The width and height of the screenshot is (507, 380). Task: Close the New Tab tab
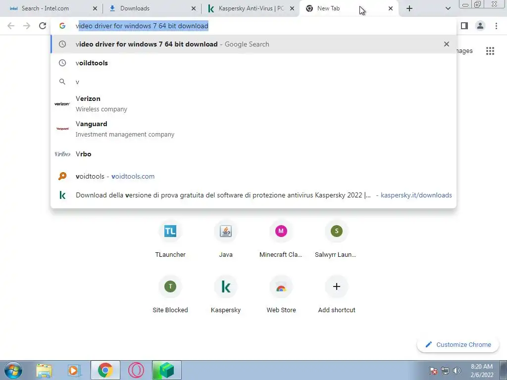391,9
